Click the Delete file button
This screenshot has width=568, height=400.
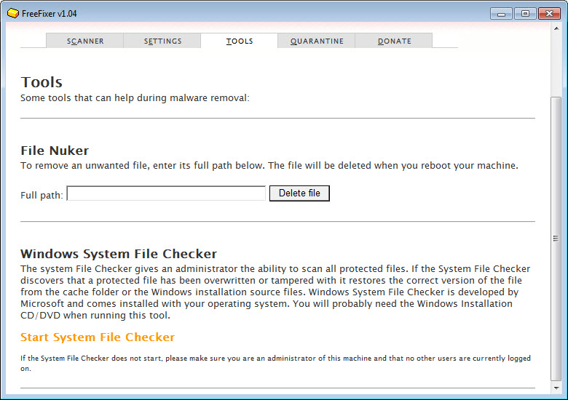(x=299, y=193)
